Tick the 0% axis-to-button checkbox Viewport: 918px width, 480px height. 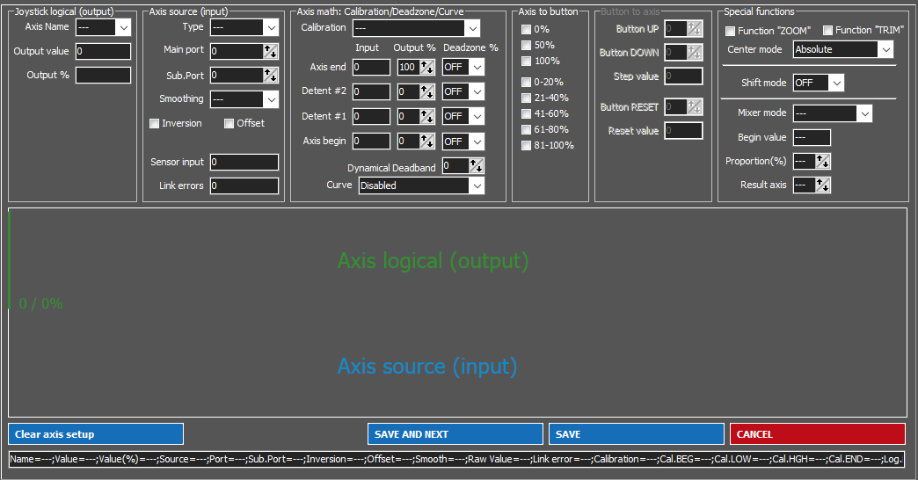coord(527,29)
